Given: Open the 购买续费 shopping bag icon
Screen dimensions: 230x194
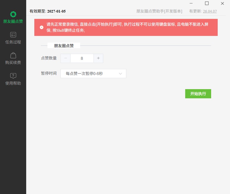Looking at the screenshot, I should [x=13, y=56].
